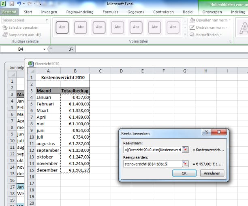Viewport: 248px width, 206px height.
Task: Click Selectie opmaken
Action: click(21, 28)
